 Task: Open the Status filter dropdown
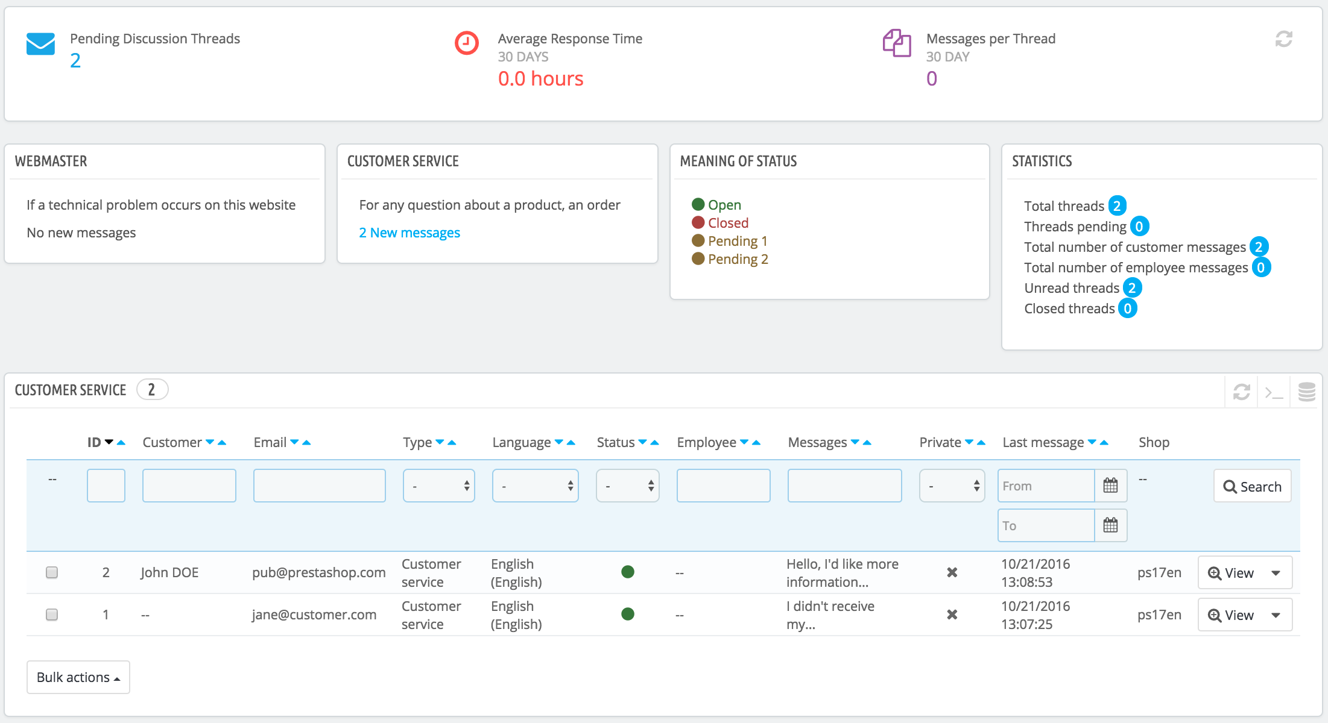coord(627,486)
